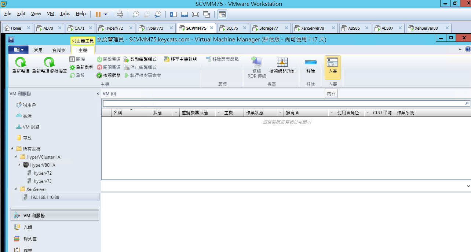This screenshot has width=471, height=252.
Task: Click the 內容 properties ribbon button
Action: pos(333,67)
